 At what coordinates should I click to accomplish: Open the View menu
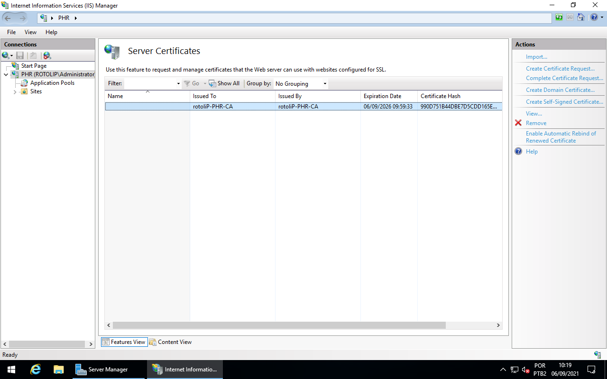[30, 32]
